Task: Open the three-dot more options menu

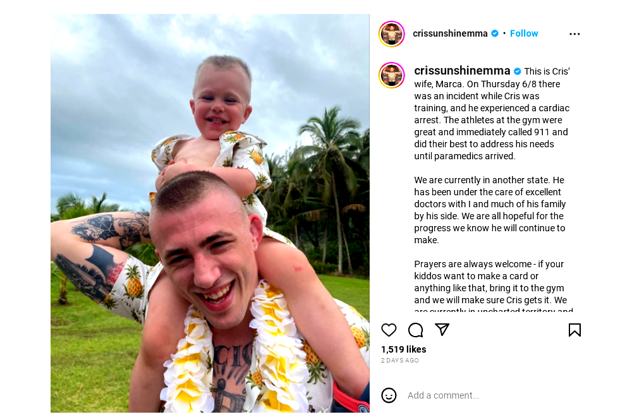Action: click(x=574, y=34)
